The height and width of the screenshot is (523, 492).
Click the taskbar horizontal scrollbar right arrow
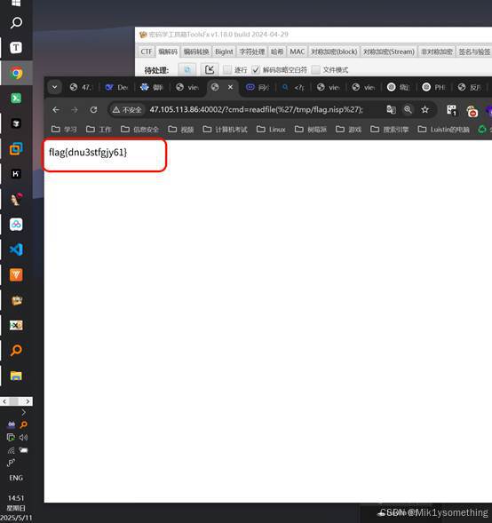(x=28, y=401)
